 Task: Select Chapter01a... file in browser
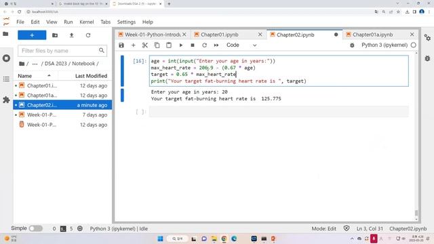tap(62, 96)
